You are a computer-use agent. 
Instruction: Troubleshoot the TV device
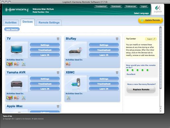[x=45, y=50]
